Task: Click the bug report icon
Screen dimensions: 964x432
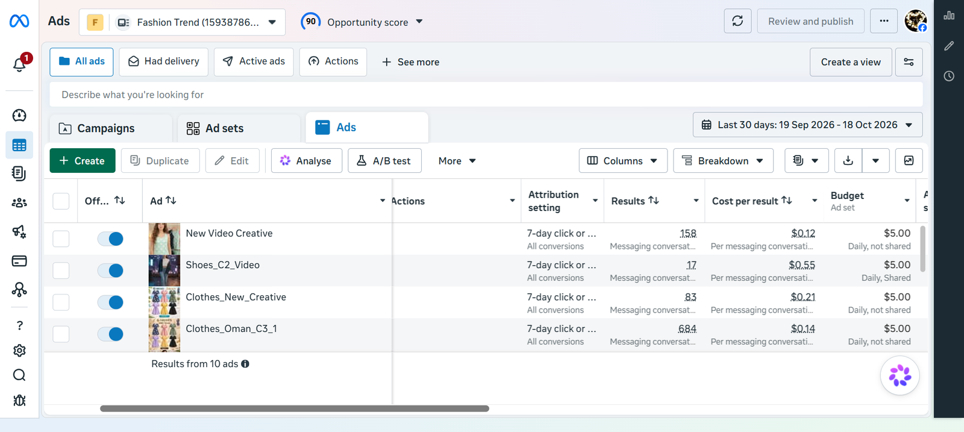Action: [19, 401]
